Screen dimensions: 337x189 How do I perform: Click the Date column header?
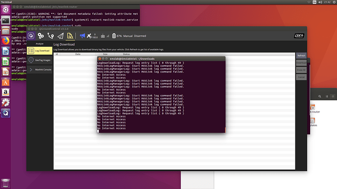point(78,54)
